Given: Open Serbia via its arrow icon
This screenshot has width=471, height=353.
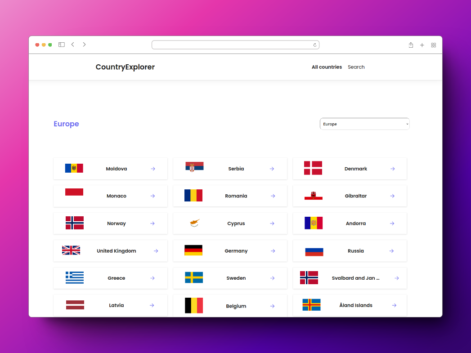Looking at the screenshot, I should click(x=272, y=169).
